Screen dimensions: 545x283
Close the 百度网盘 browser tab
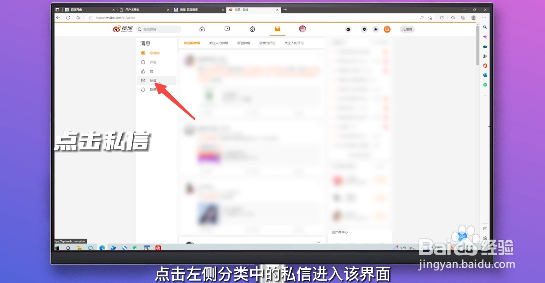(113, 10)
